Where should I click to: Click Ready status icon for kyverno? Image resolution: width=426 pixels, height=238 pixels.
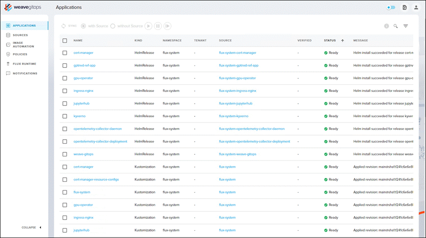pos(326,116)
